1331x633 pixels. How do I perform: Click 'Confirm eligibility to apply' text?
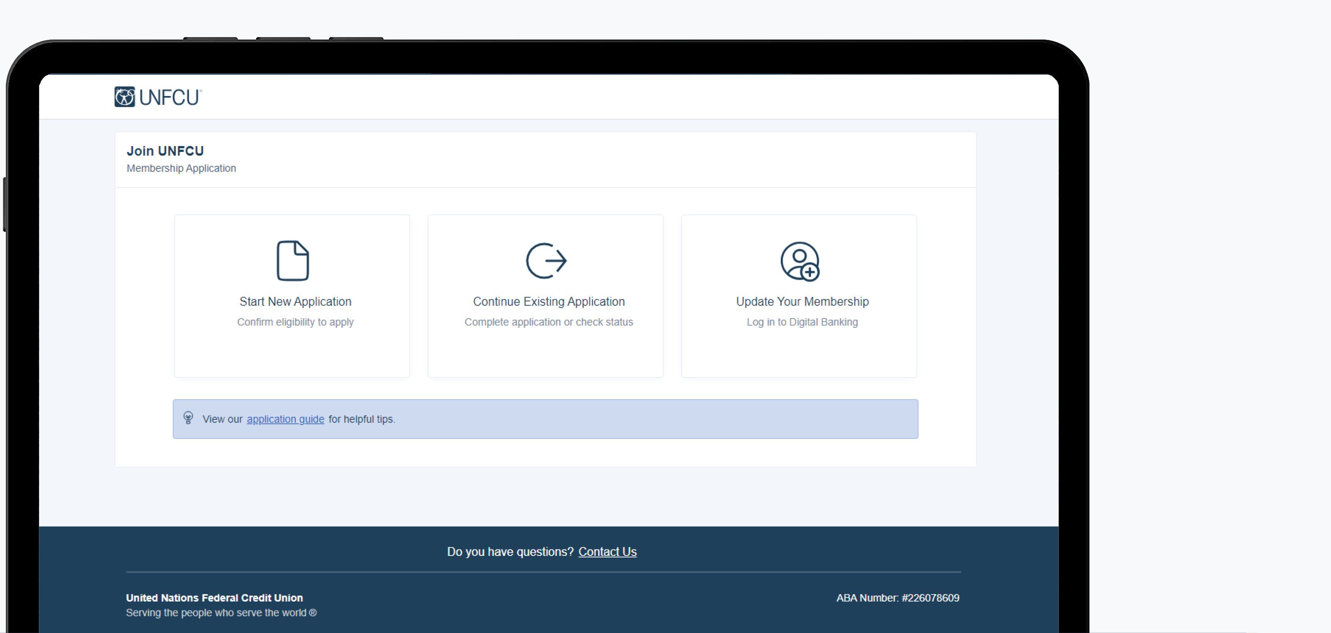(x=295, y=322)
